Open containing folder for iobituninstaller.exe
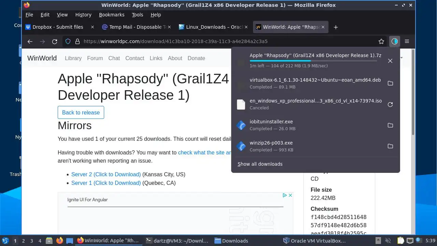Viewport: 437px width, 246px height. 390,125
